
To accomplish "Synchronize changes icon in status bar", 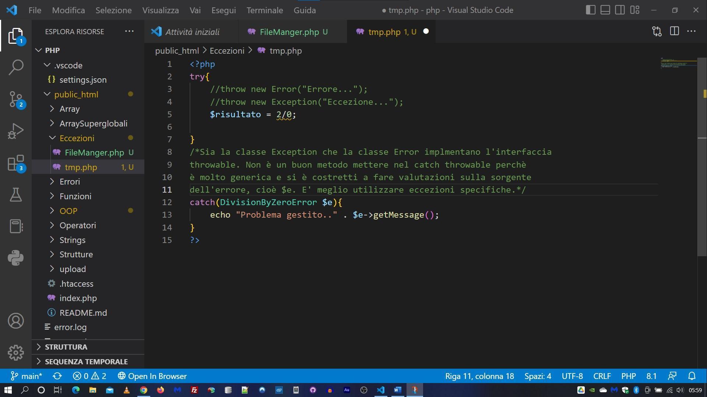I will point(57,376).
